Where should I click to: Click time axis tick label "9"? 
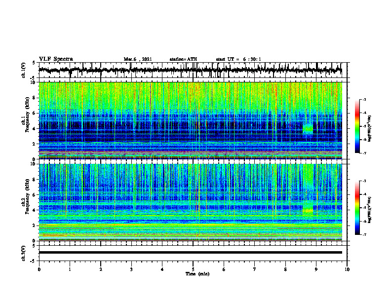click(316, 269)
